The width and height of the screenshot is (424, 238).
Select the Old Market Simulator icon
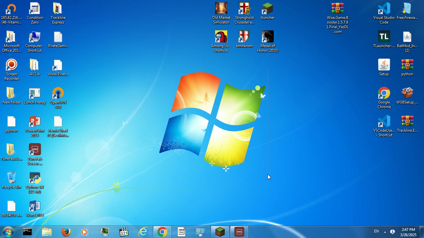221,14
